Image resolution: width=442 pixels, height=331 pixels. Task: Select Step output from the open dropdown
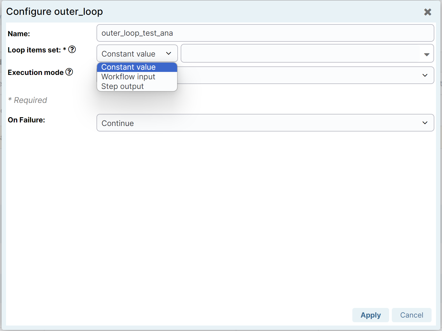click(x=122, y=86)
